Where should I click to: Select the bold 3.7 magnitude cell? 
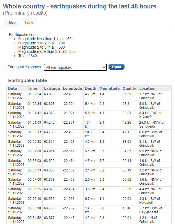point(102,161)
